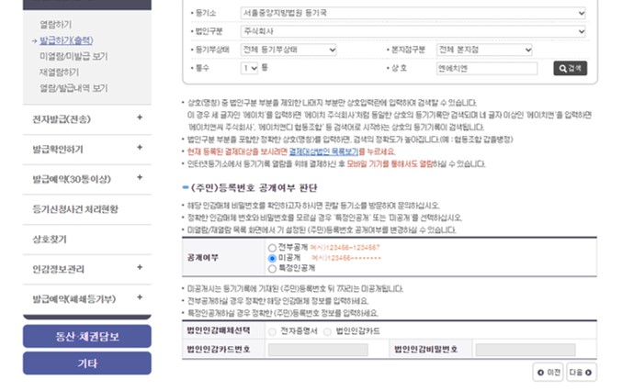The width and height of the screenshot is (622, 391).
Task: Open 열람/발급내역 보기 menu item
Action: coord(74,88)
